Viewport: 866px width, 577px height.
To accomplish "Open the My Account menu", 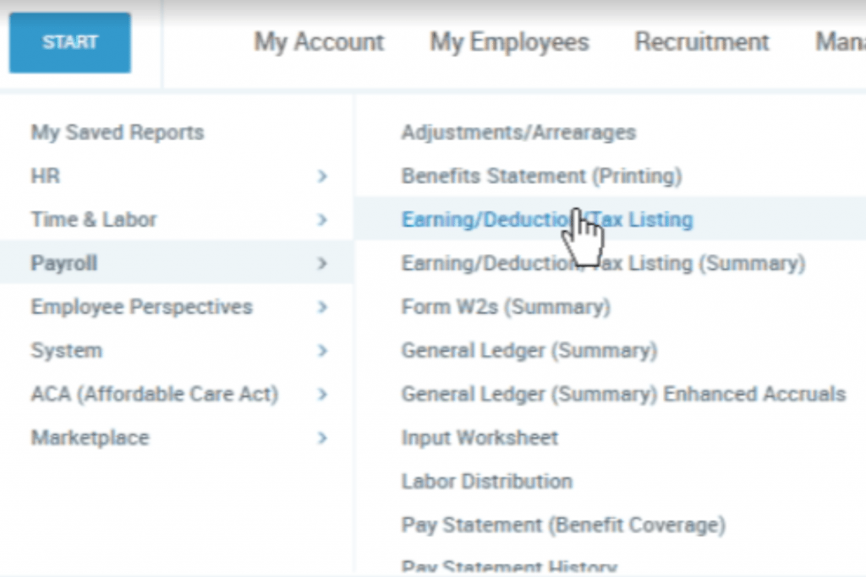I will click(319, 42).
